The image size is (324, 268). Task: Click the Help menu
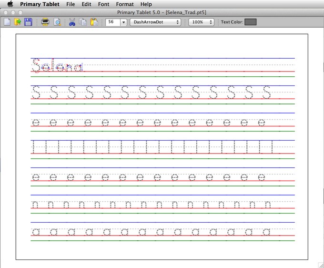click(146, 4)
